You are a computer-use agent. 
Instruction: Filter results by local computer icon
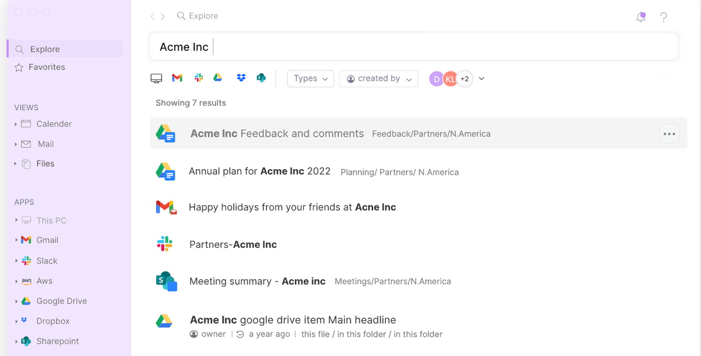[156, 79]
